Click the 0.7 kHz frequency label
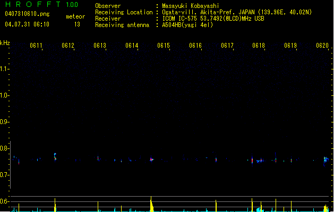This screenshot has height=212, width=334. pyautogui.click(x=4, y=175)
